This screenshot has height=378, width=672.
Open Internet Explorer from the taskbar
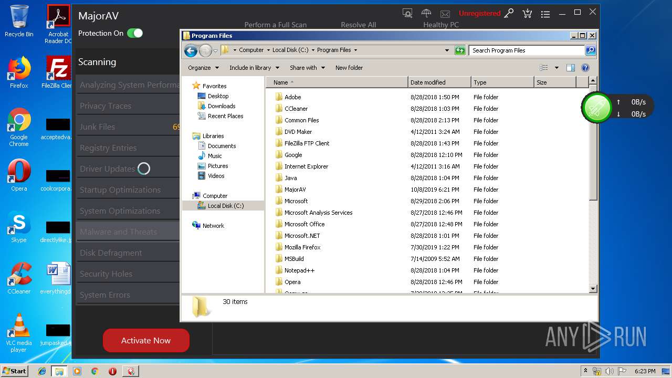[x=42, y=371]
